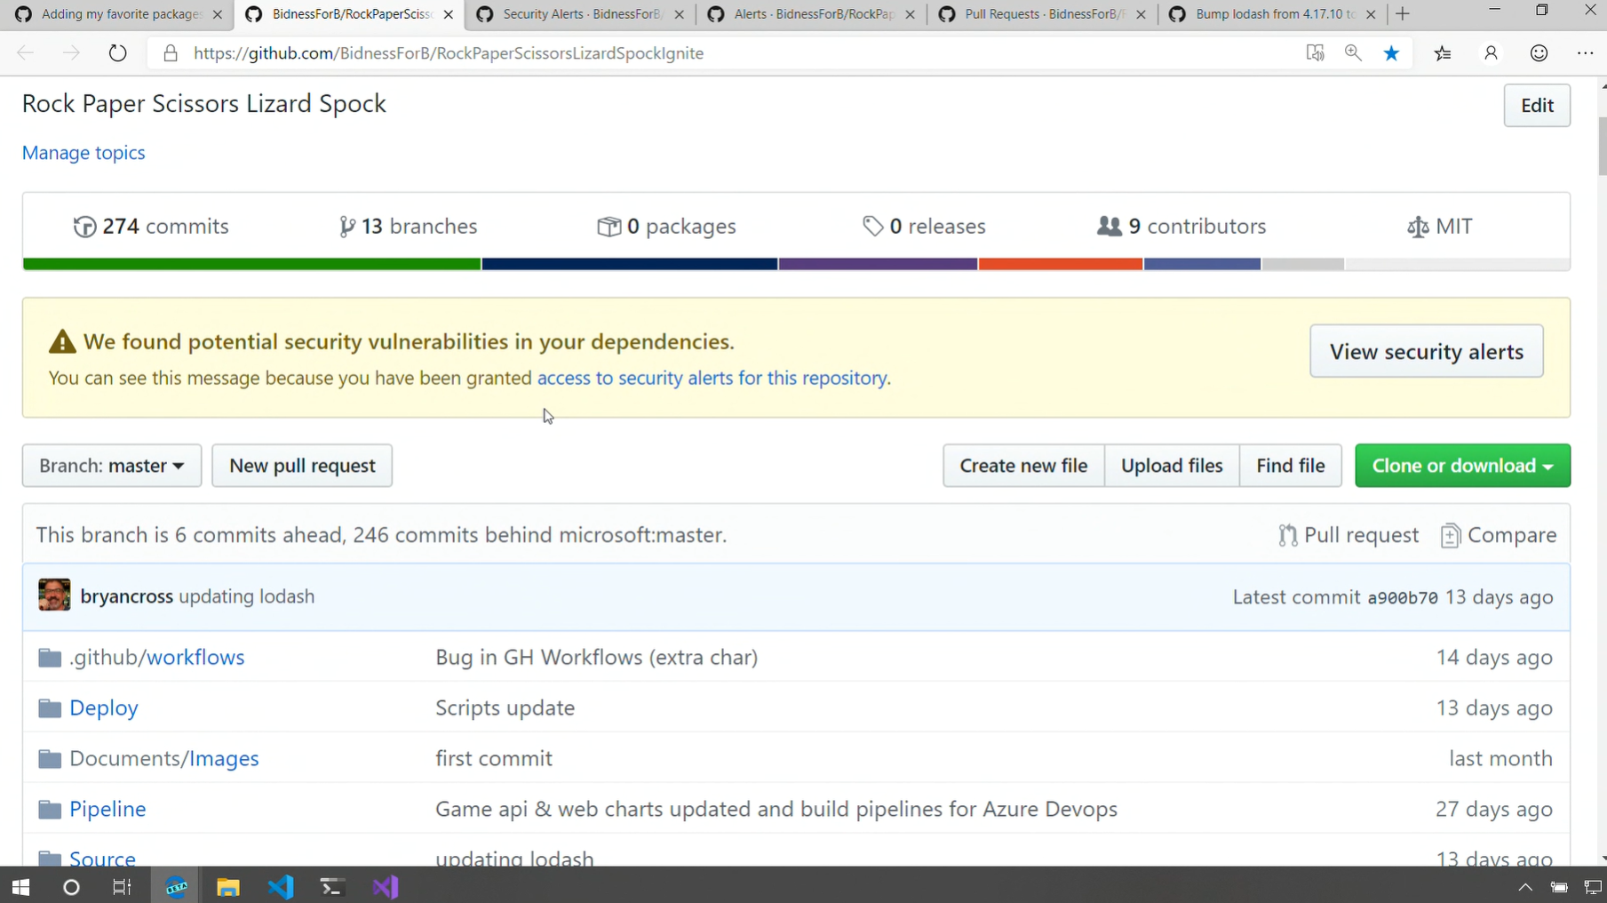Viewport: 1607px width, 903px height.
Task: Open the Manage topics link
Action: tap(84, 153)
